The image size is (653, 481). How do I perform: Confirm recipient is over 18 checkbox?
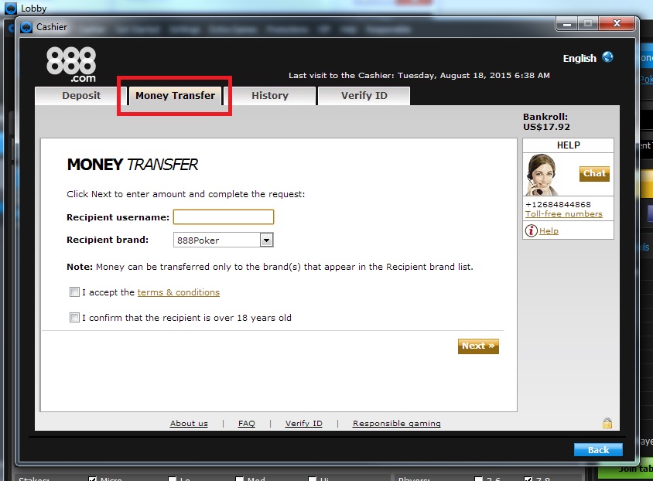[x=74, y=318]
